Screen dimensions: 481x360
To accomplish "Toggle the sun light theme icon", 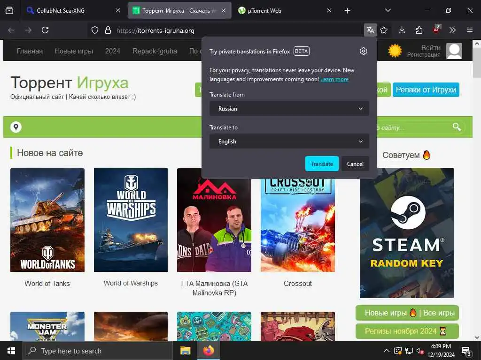I will (x=395, y=51).
